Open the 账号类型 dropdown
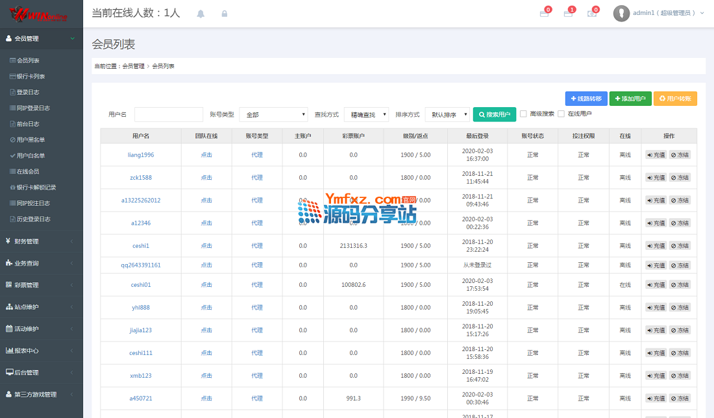Viewport: 714px width, 418px height. [x=273, y=115]
